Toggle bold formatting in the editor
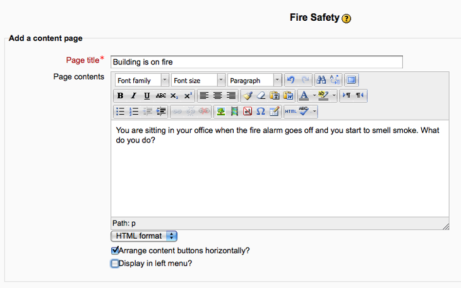This screenshot has height=288, width=461. tap(120, 96)
